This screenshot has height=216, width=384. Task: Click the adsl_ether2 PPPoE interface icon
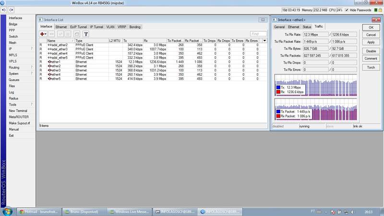pyautogui.click(x=49, y=45)
